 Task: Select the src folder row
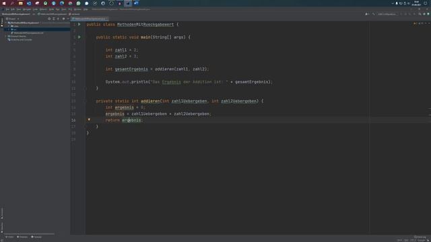(37, 30)
